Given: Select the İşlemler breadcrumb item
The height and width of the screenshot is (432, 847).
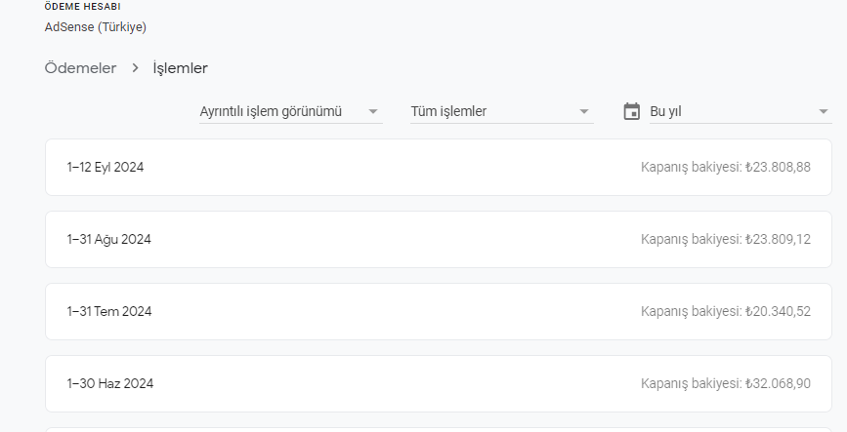Looking at the screenshot, I should 180,68.
